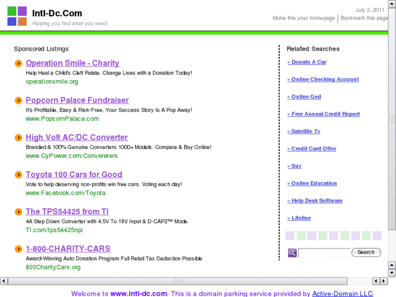Select Suv related search
Image resolution: width=396 pixels, height=297 pixels.
pyautogui.click(x=295, y=166)
